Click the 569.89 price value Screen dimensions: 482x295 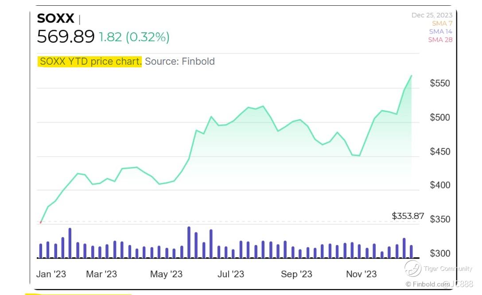(x=66, y=37)
